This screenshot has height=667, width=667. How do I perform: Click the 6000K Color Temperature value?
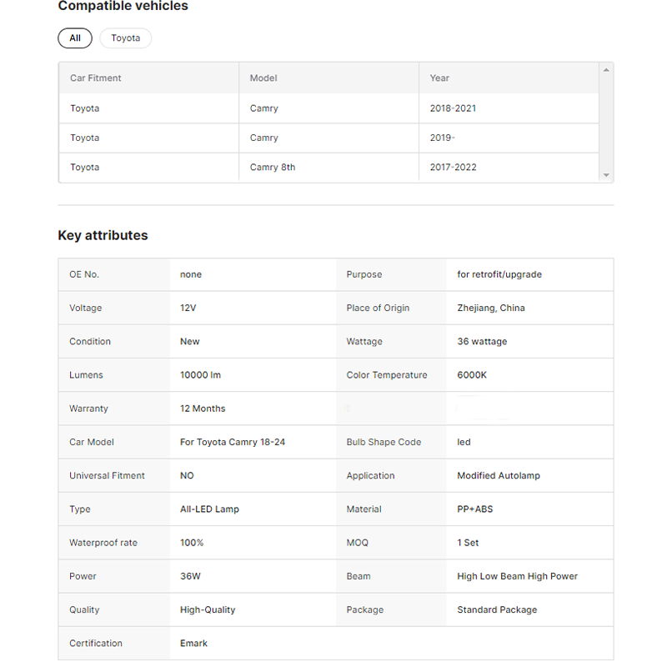pos(472,375)
